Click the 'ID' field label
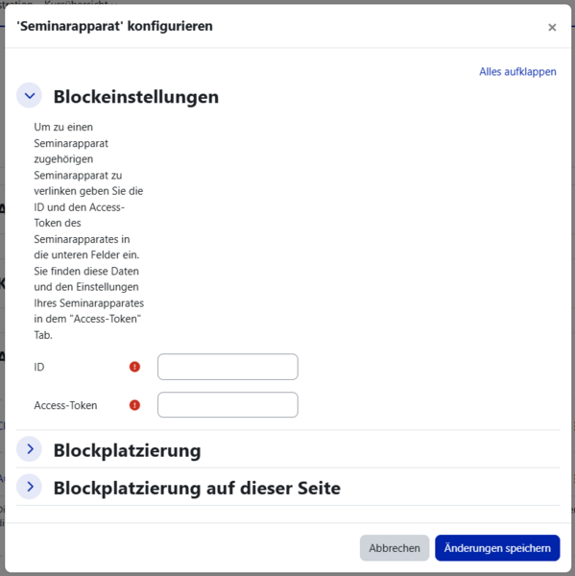575x576 pixels. (39, 367)
